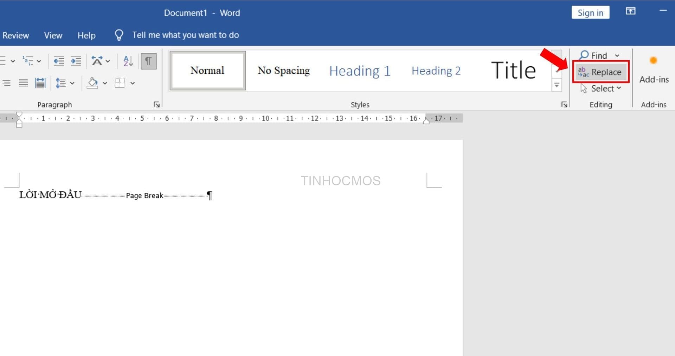The height and width of the screenshot is (356, 675).
Task: Open the Line Spacing dropdown arrow
Action: (x=72, y=83)
